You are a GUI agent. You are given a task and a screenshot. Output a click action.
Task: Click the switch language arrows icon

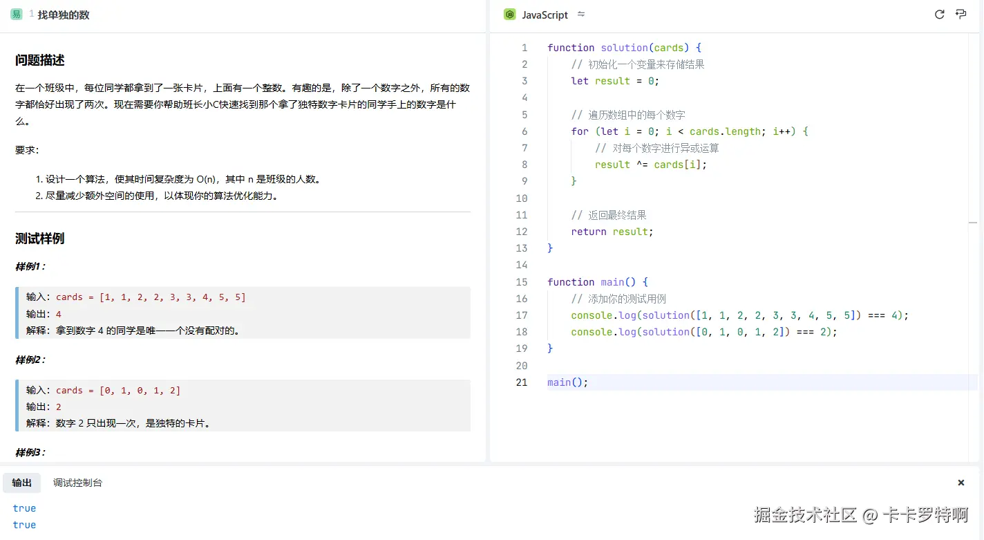tap(581, 15)
